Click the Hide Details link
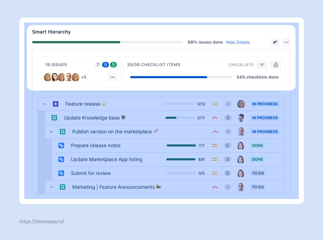Screen dimensions: 323x240 [x=238, y=42]
